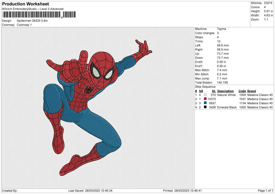Click the red thread color swatch

(205, 99)
